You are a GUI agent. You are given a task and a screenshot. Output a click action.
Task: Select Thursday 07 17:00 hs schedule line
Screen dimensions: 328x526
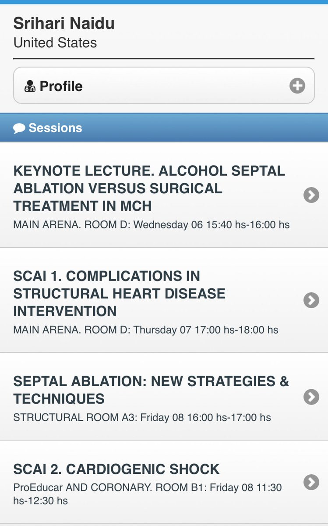coord(146,330)
